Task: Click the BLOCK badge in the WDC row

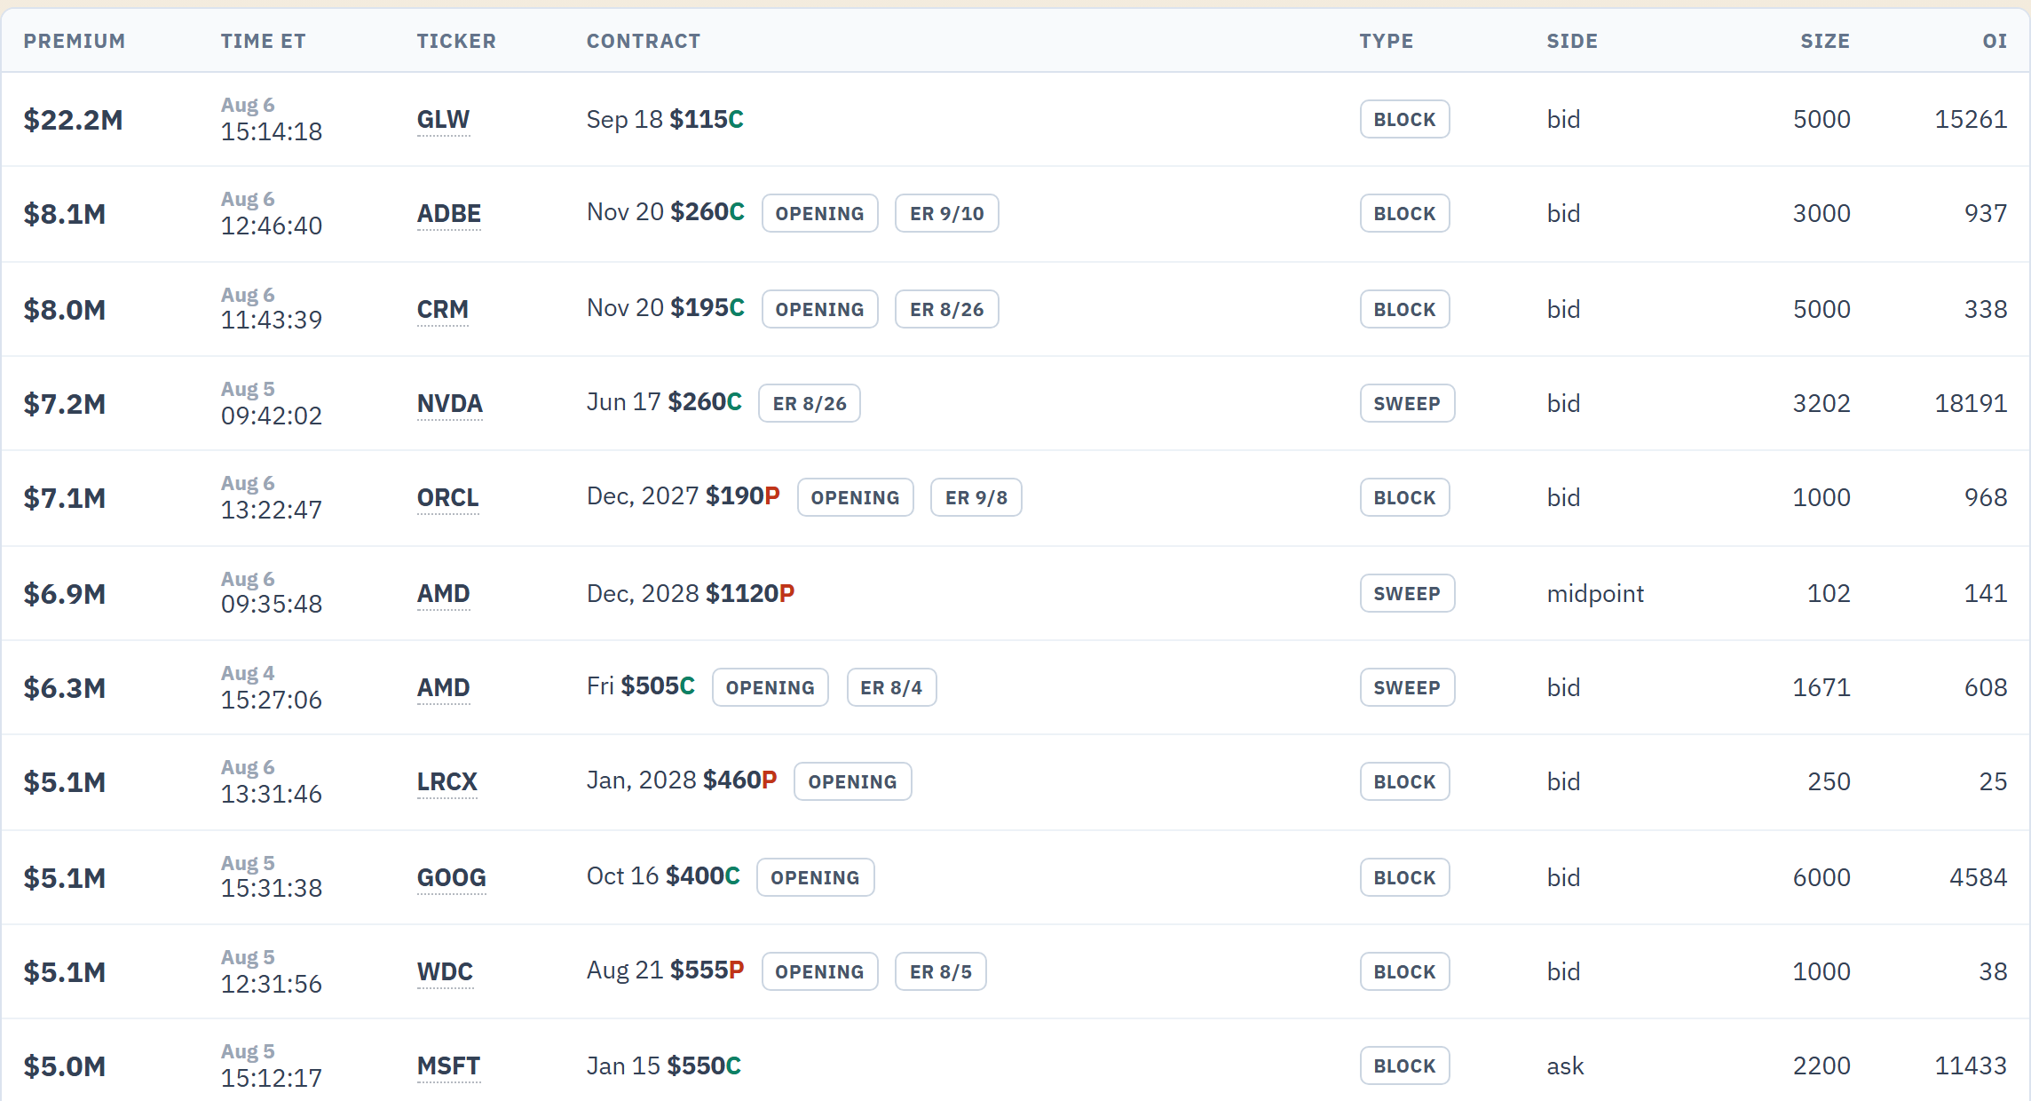Action: click(1405, 971)
